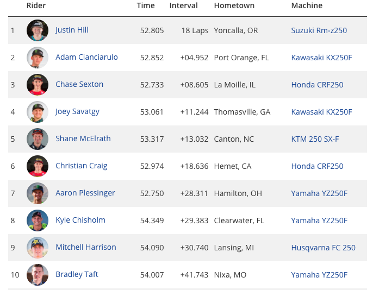373x290 pixels.
Task: Click Christian Craig's name link
Action: click(82, 166)
